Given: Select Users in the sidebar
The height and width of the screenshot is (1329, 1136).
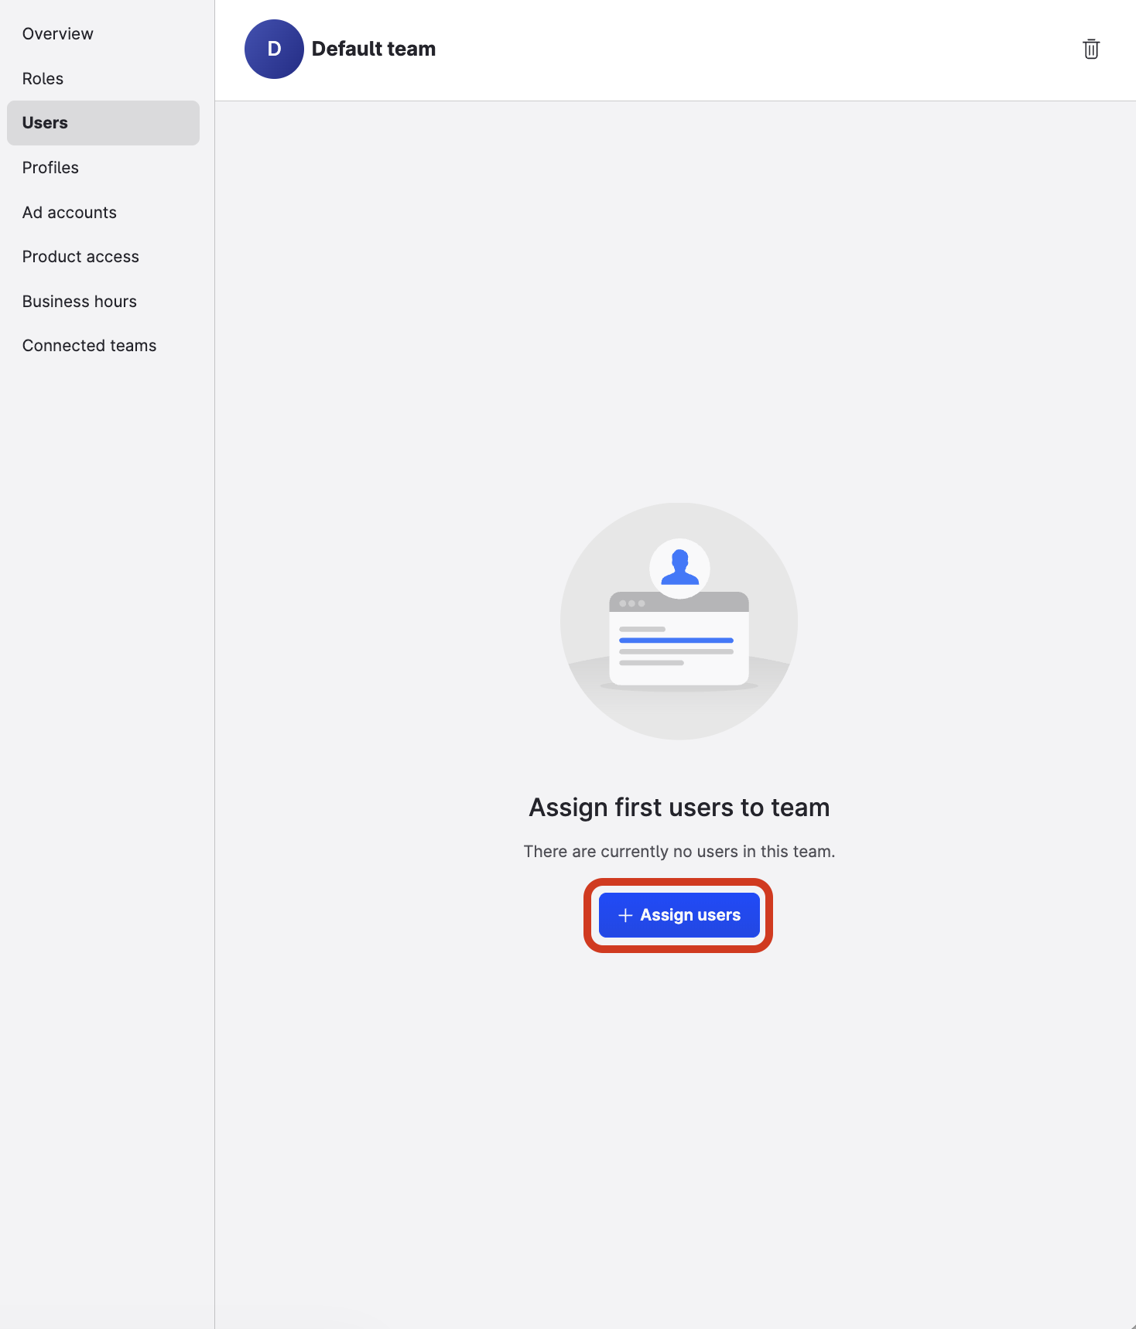Looking at the screenshot, I should point(103,123).
